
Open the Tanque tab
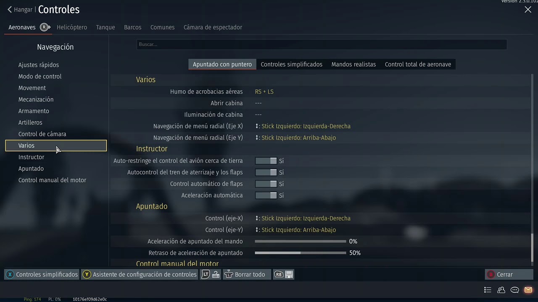click(105, 27)
